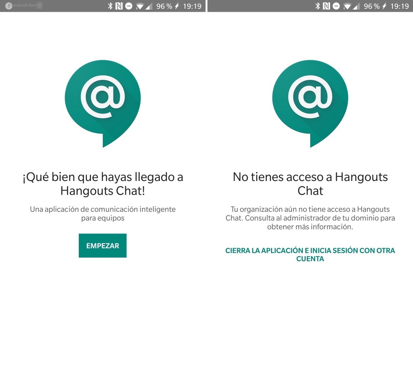Tap the 19:19 clock on the welcome screen
Image resolution: width=413 pixels, height=365 pixels.
pyautogui.click(x=192, y=6)
